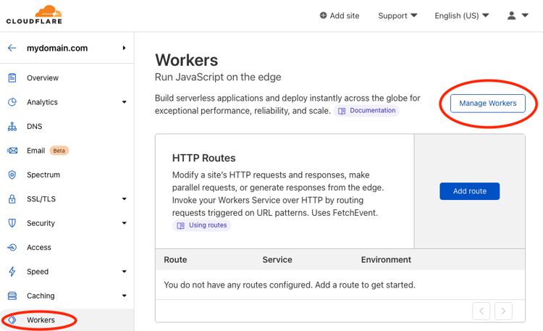The height and width of the screenshot is (331, 543).
Task: Select Speed in the sidebar
Action: 38,272
